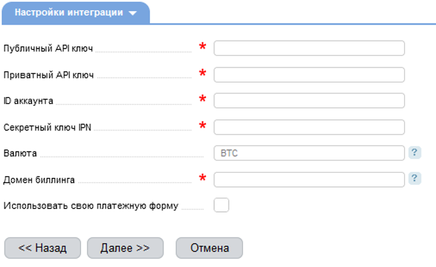The width and height of the screenshot is (436, 267).
Task: Click into the Приватный API ключ field
Action: click(309, 74)
